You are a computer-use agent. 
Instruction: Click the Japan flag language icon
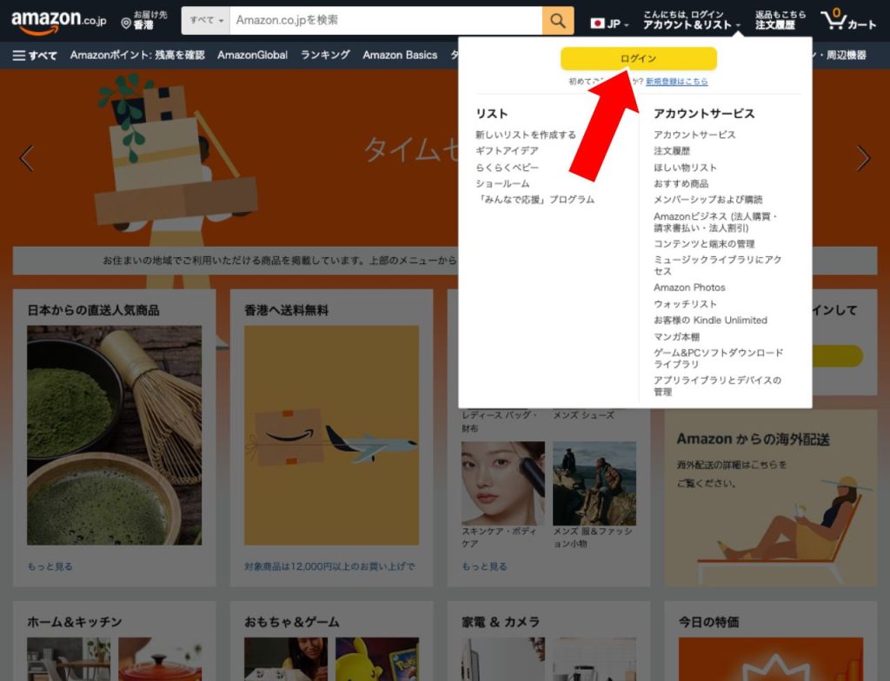point(597,23)
